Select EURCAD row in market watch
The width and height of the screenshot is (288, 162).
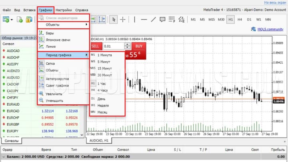click(13, 111)
